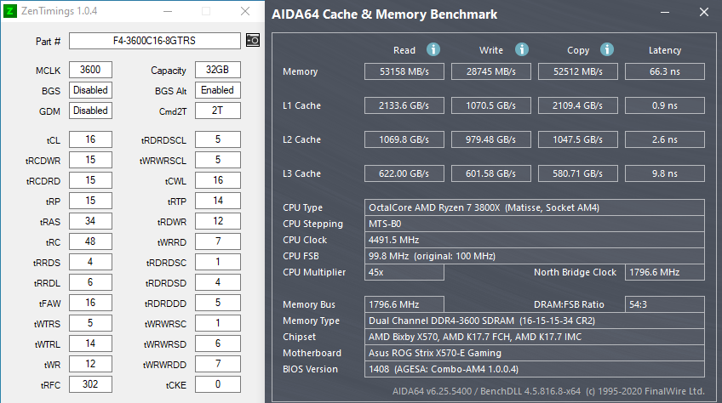This screenshot has width=722, height=403.
Task: Click the green ZenTimings app logo
Action: tap(10, 11)
